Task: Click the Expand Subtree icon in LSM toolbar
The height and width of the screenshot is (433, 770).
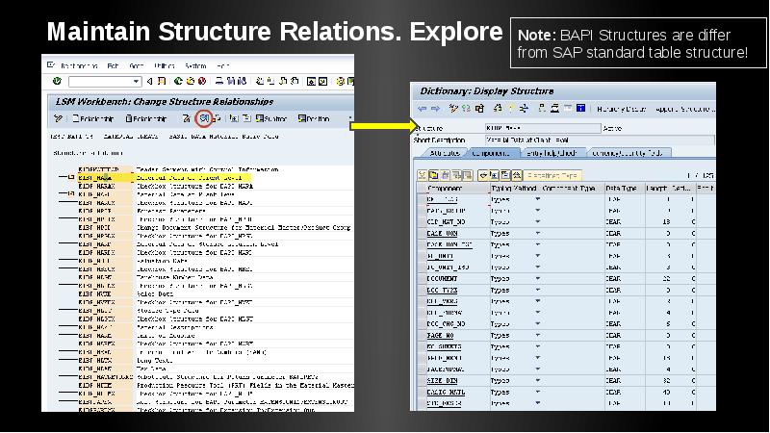Action: coord(234,118)
